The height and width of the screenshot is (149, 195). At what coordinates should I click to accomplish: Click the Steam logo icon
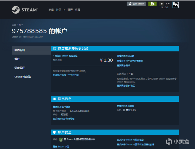[x=16, y=10]
